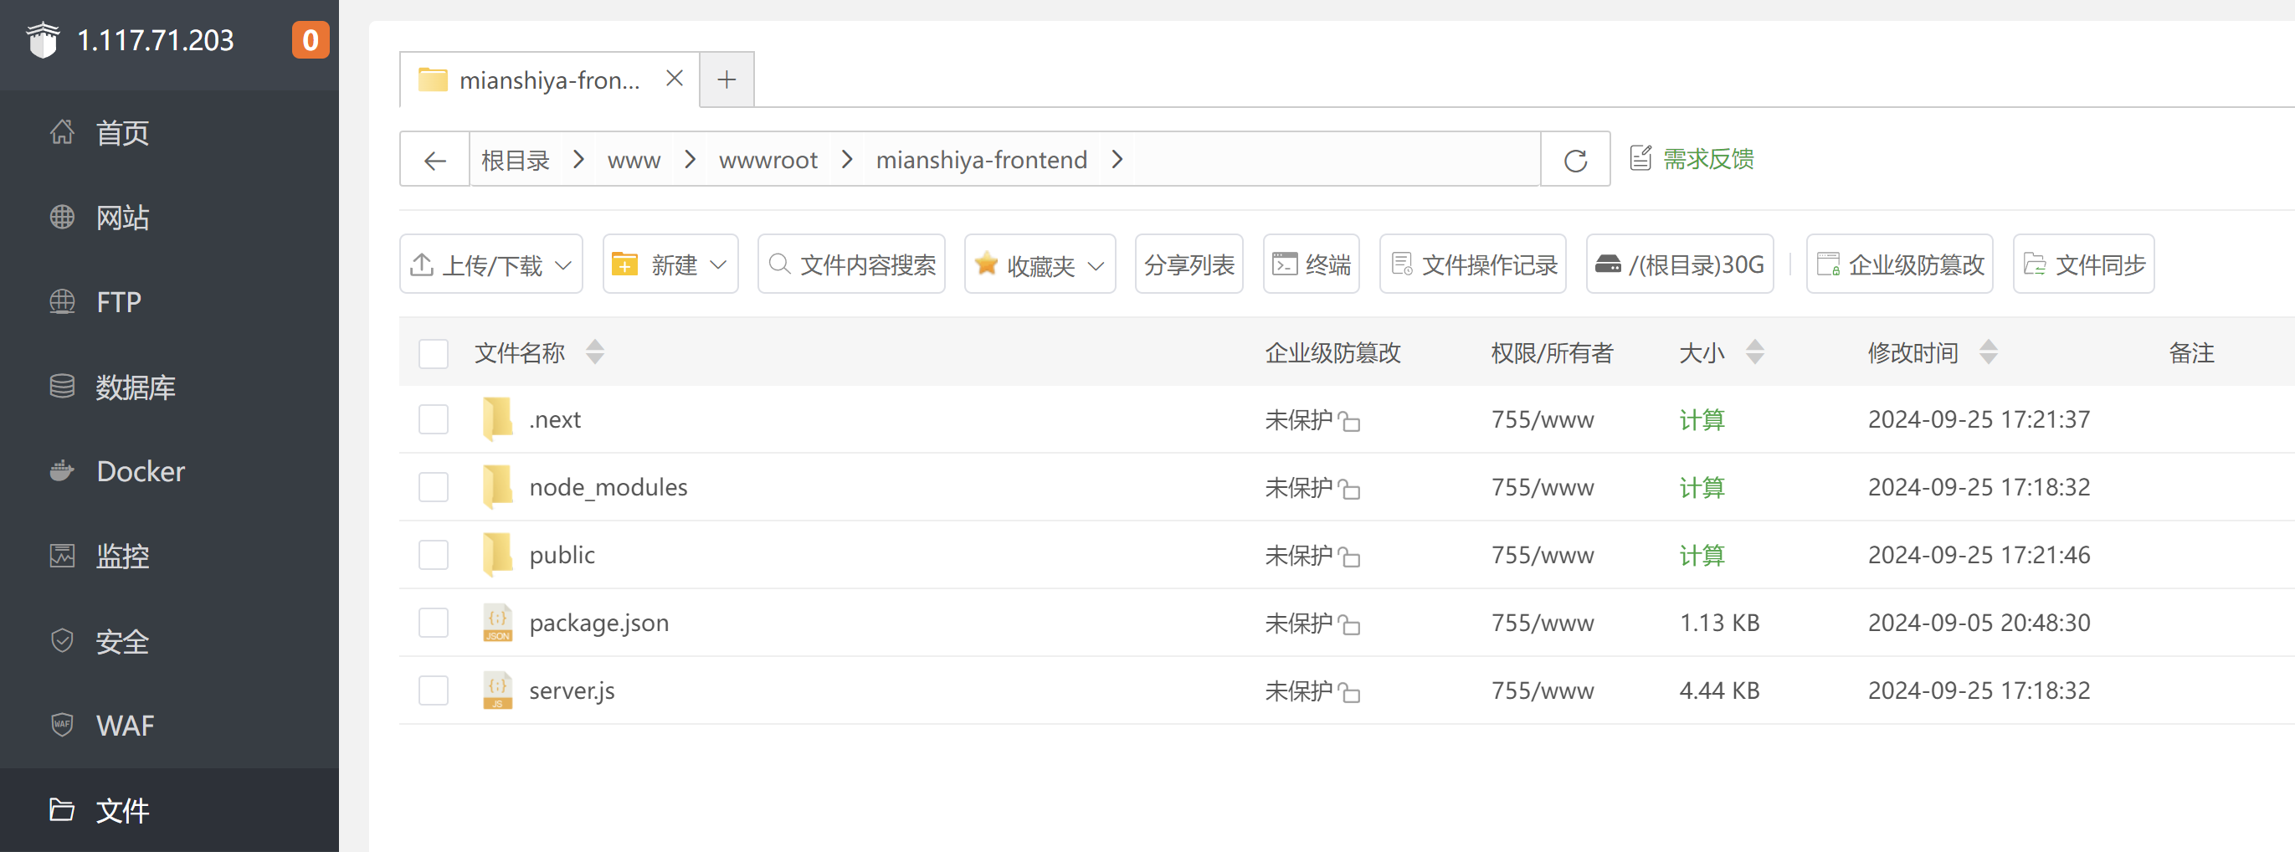Image resolution: width=2295 pixels, height=852 pixels.
Task: Expand the Favorites (收藏夹) dropdown
Action: click(1040, 264)
